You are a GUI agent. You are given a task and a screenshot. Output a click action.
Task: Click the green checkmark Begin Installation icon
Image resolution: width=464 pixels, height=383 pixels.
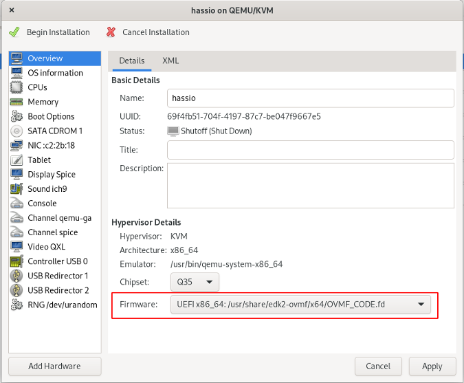(14, 32)
